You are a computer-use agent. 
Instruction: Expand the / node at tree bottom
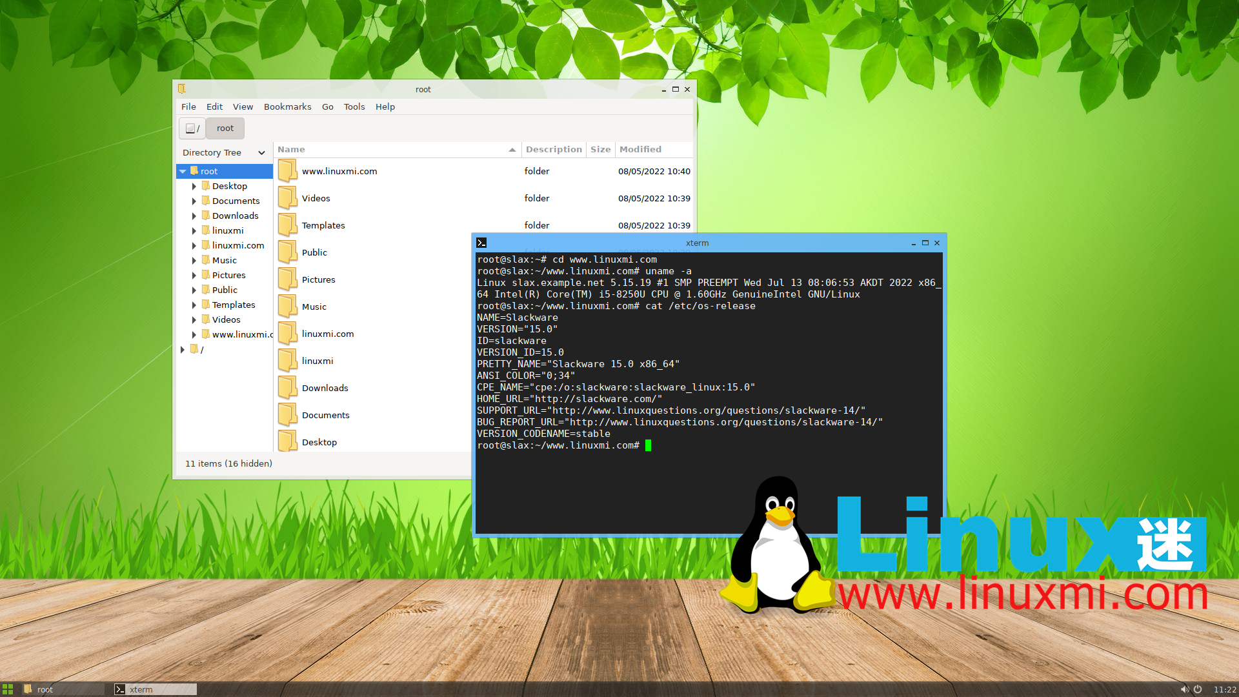coord(183,349)
